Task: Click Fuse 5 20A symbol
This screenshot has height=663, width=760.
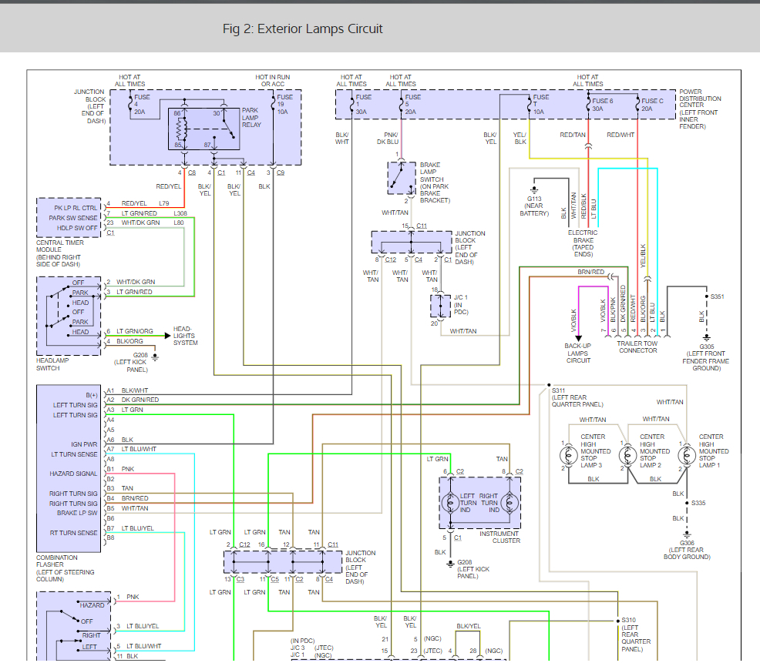Action: coord(402,104)
